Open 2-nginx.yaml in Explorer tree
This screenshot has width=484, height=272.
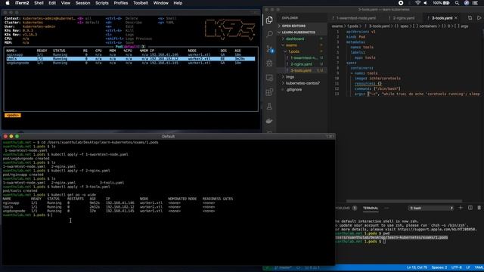[301, 64]
